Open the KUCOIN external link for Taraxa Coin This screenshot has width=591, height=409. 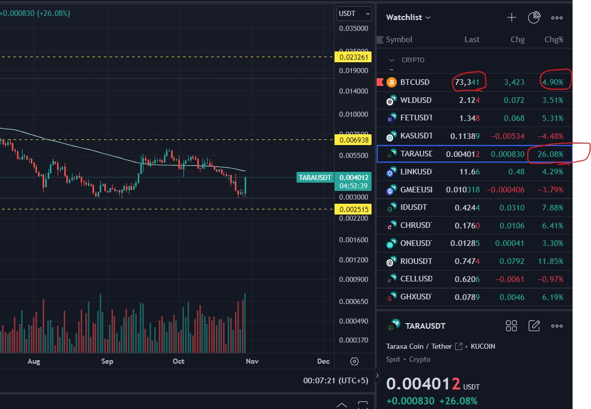[x=457, y=346]
